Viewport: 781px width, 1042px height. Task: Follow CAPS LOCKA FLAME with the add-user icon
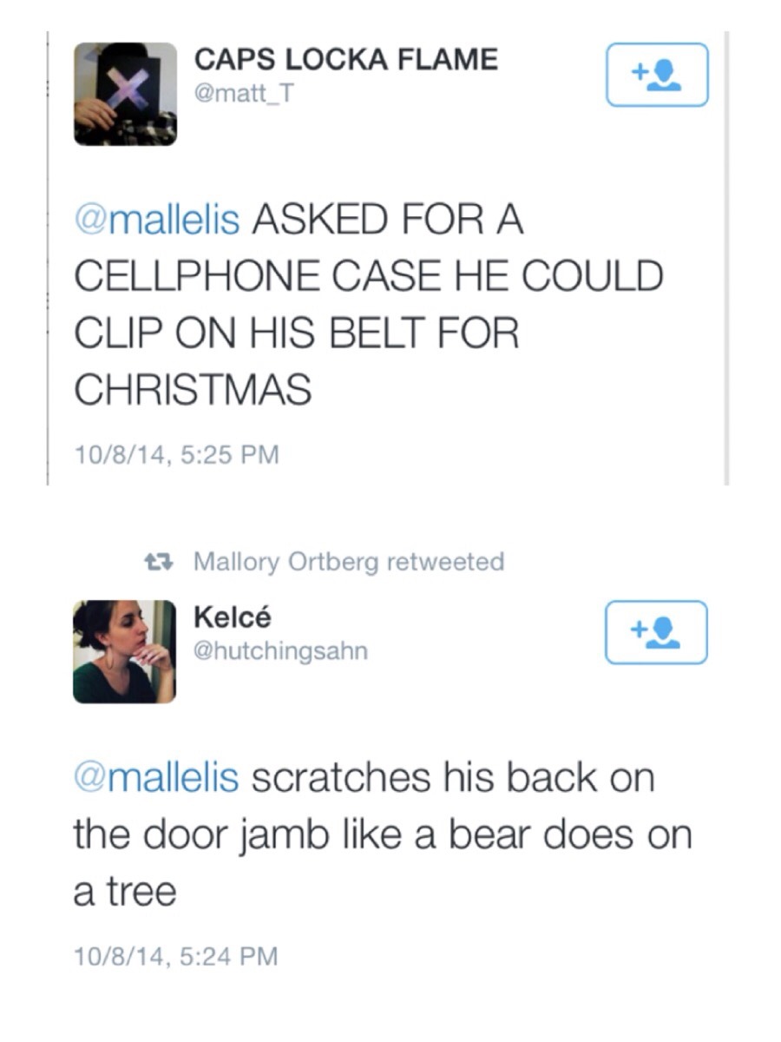click(x=657, y=75)
